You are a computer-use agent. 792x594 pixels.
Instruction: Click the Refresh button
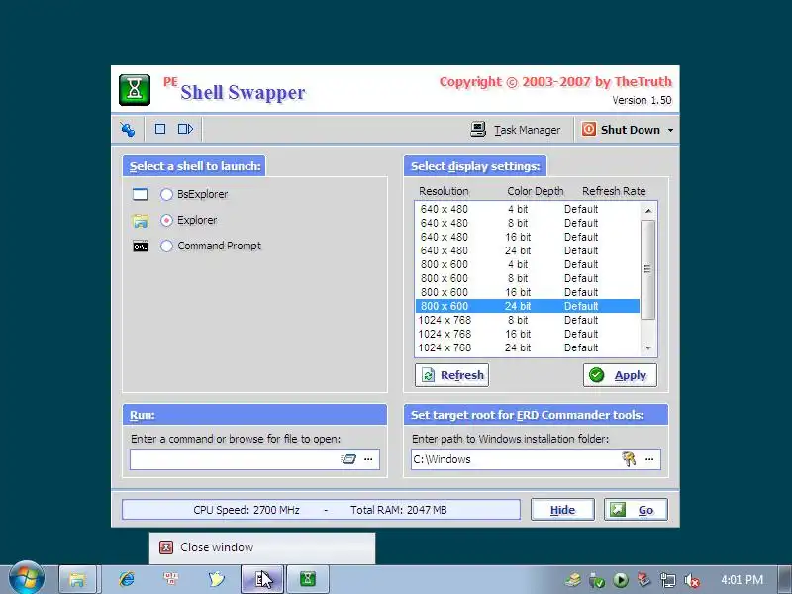point(452,375)
